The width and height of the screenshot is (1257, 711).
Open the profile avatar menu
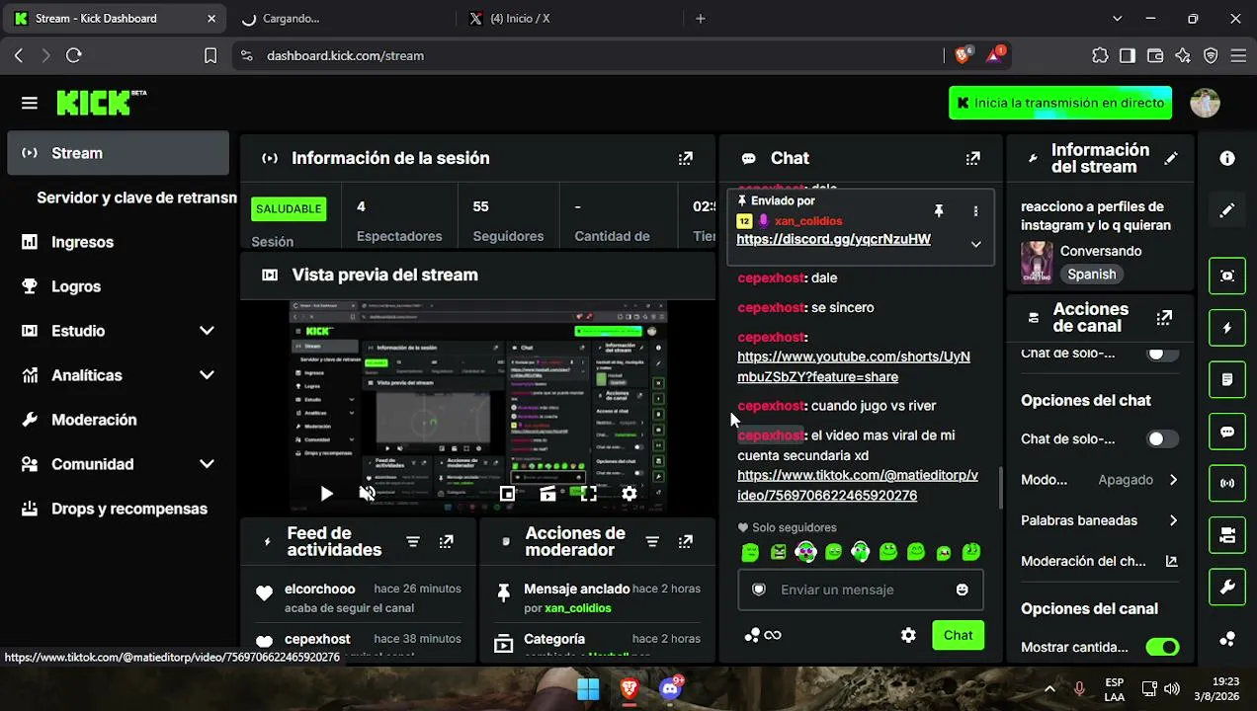pyautogui.click(x=1205, y=103)
